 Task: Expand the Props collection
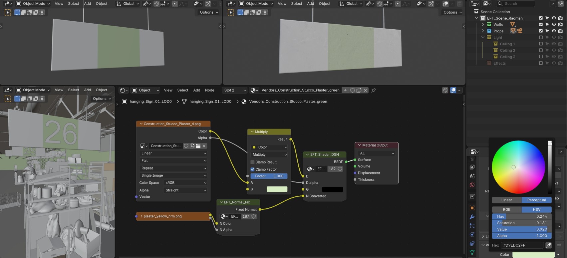point(483,31)
